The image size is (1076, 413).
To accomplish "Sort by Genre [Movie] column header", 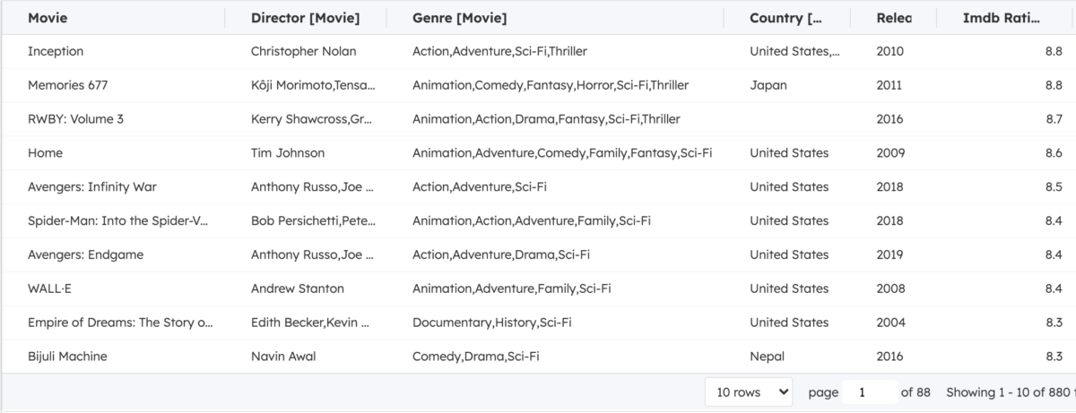I will (x=459, y=18).
